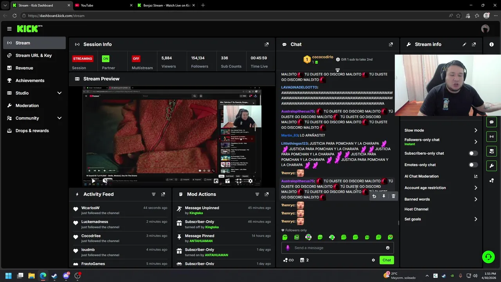Viewport: 501px width, 282px height.
Task: Click WcarlosW in the Activity Feed
Action: pos(90,208)
